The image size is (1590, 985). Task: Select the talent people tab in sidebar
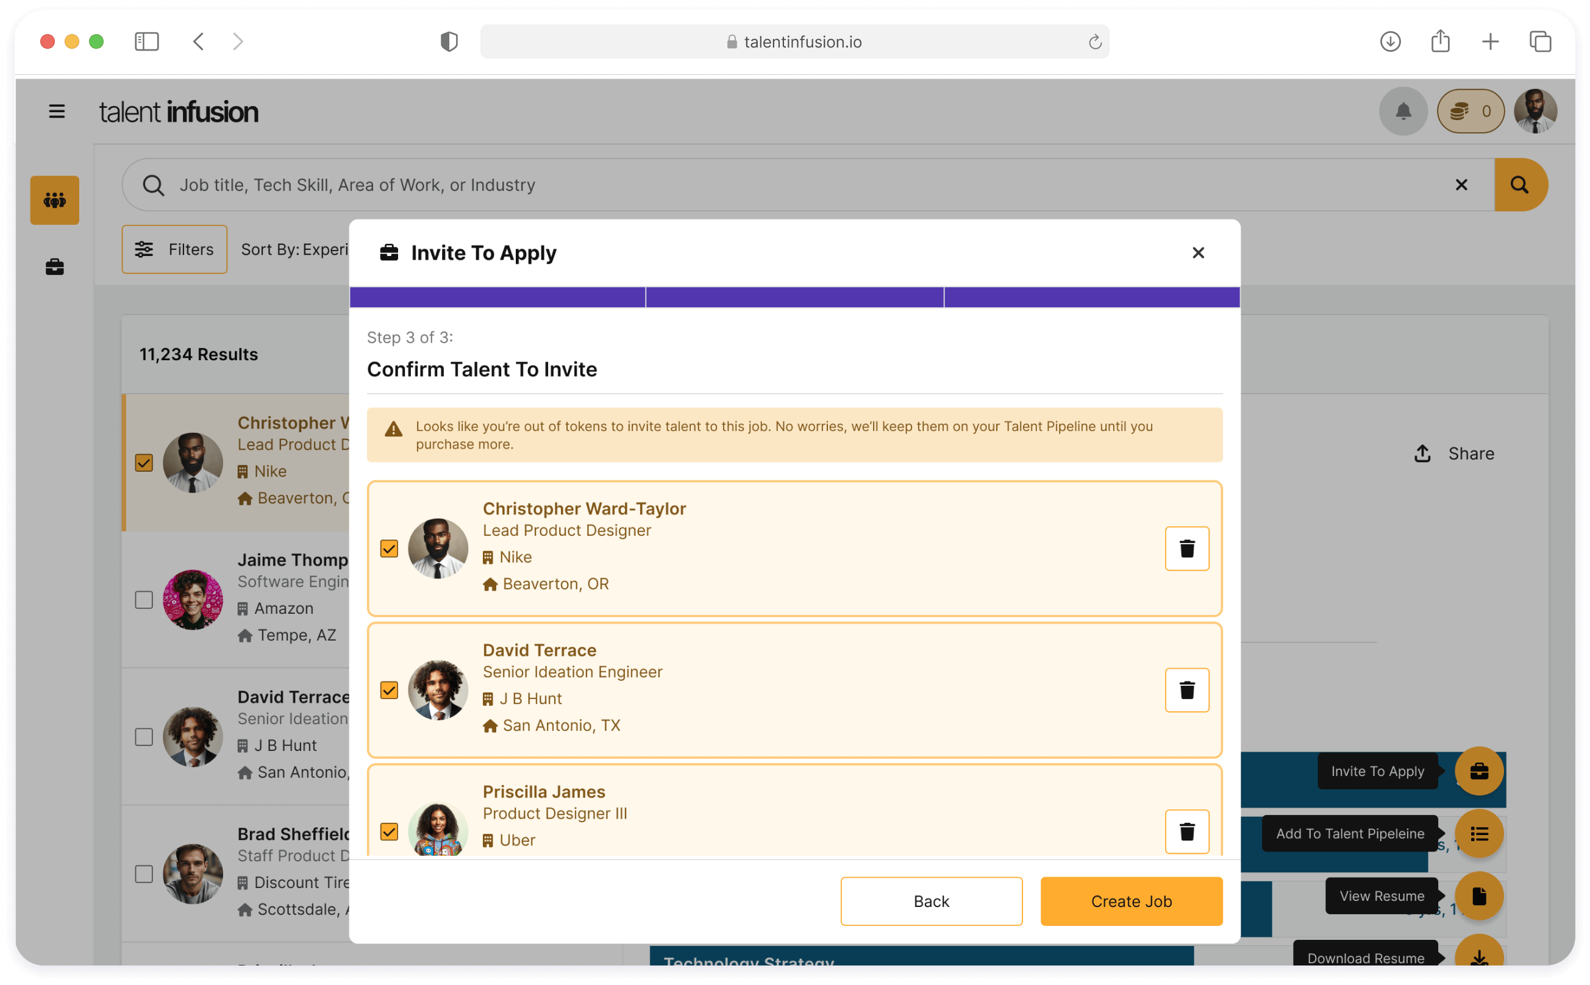(55, 200)
